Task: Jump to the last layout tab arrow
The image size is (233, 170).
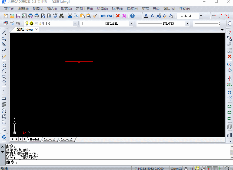Action: [25, 139]
